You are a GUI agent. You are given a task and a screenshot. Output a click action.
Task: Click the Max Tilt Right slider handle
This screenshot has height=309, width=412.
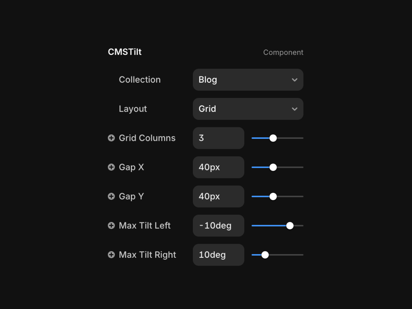coord(265,255)
